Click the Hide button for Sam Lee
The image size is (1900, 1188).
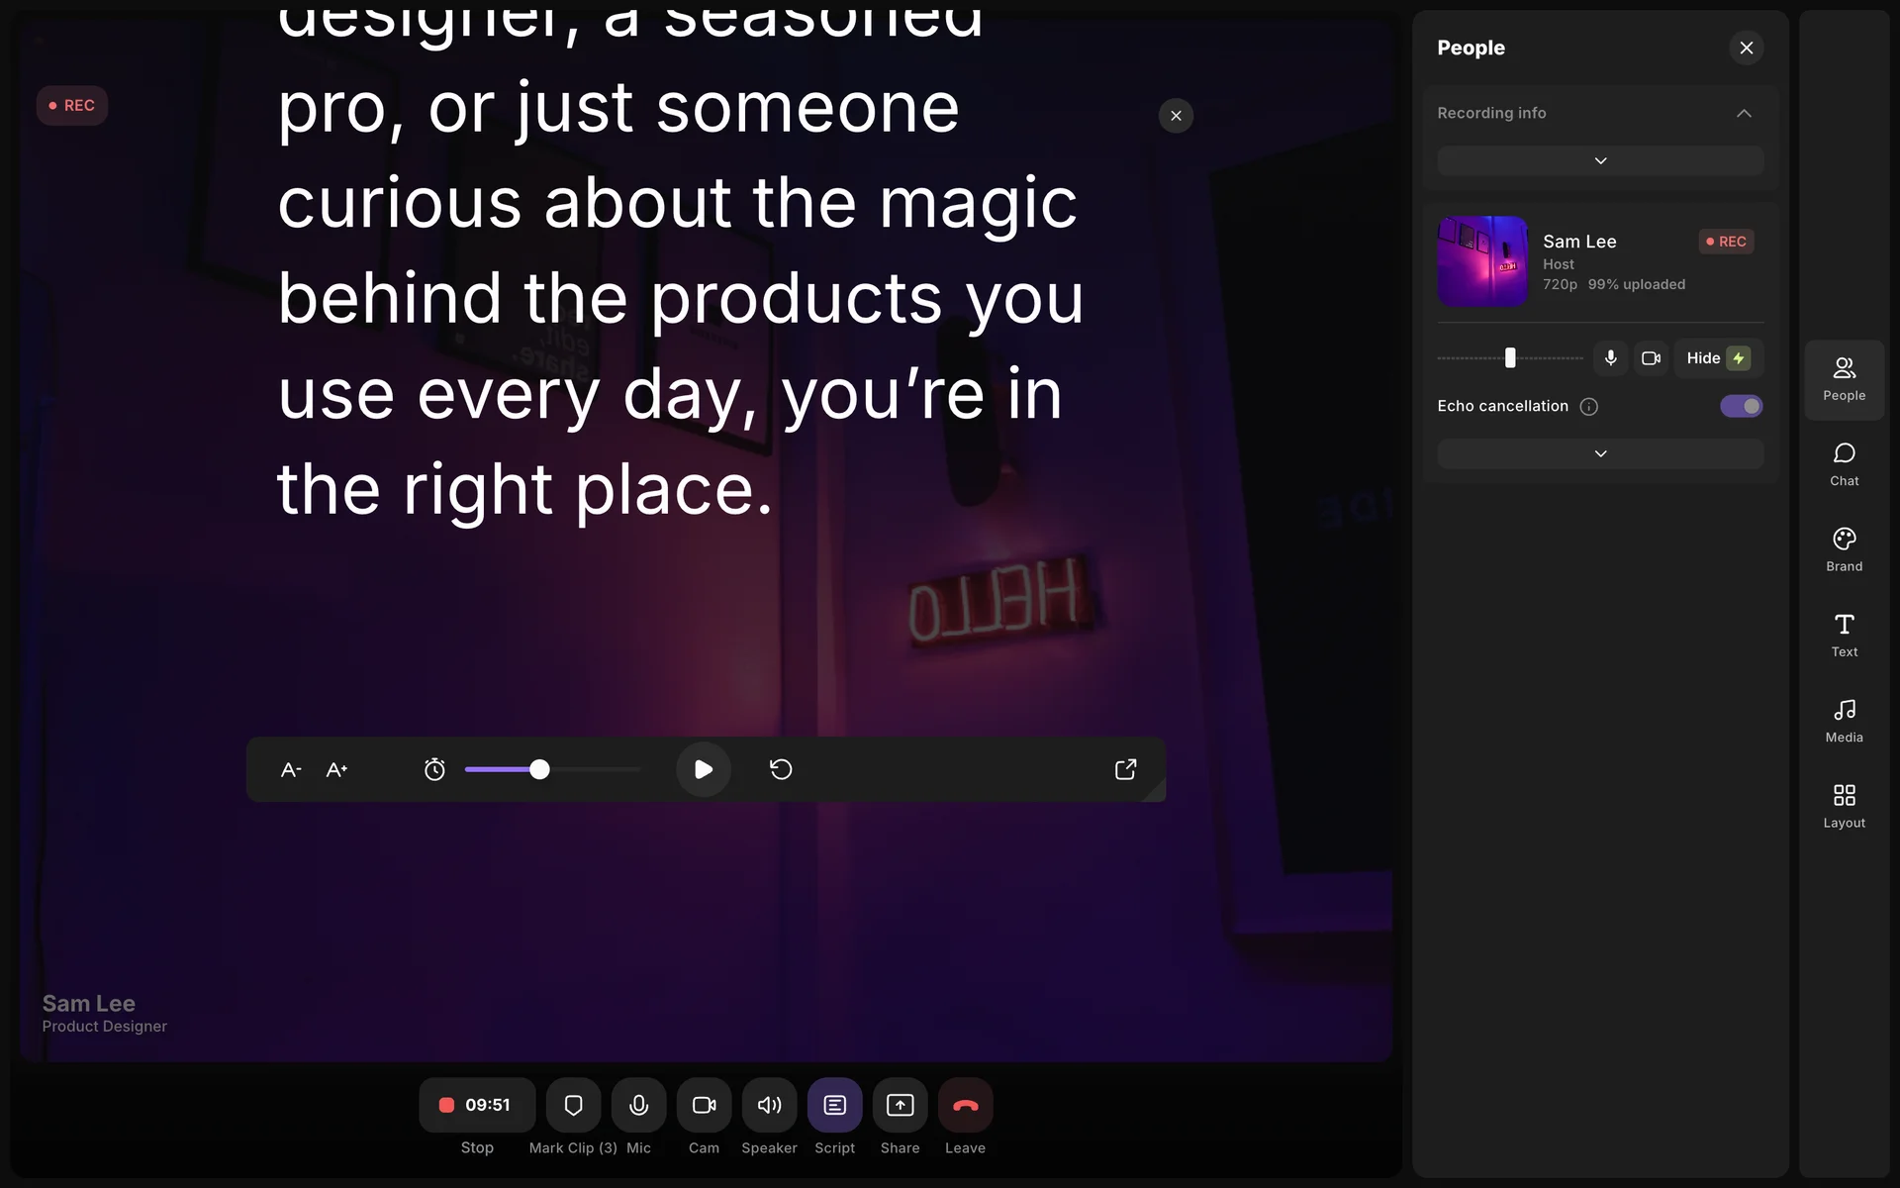click(1703, 358)
